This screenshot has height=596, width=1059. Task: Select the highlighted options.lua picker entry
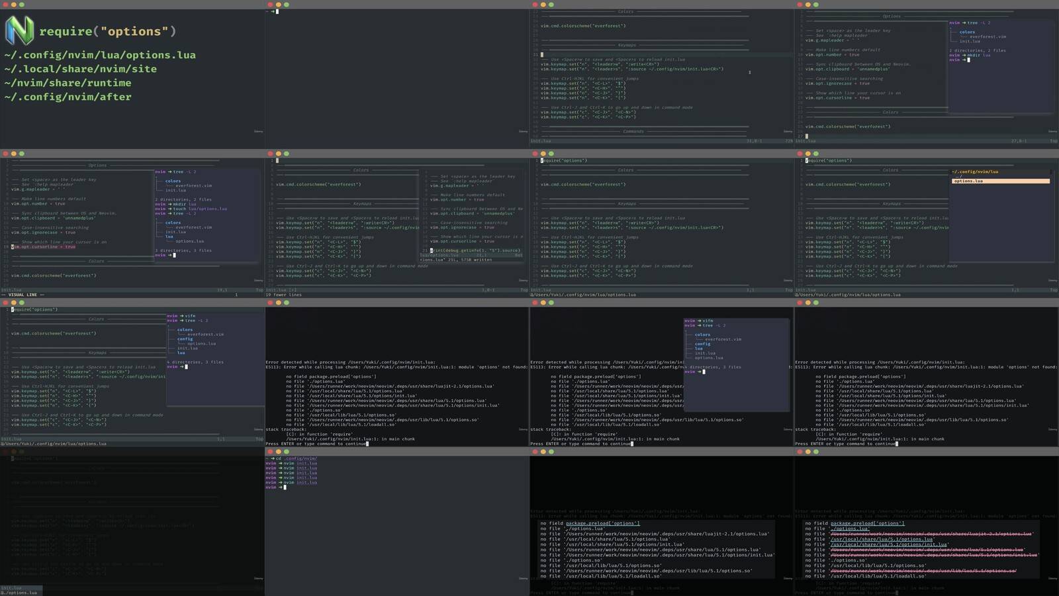1000,181
